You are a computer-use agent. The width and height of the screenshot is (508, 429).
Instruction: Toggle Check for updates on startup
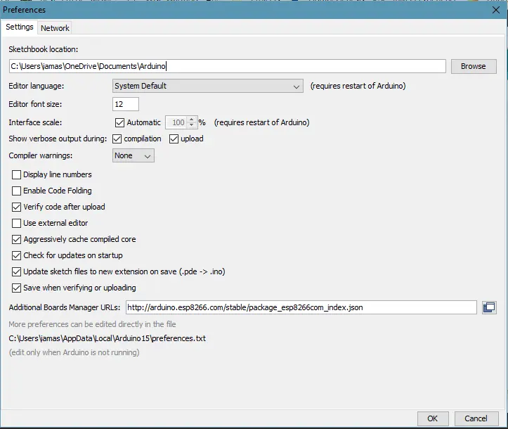tap(17, 255)
